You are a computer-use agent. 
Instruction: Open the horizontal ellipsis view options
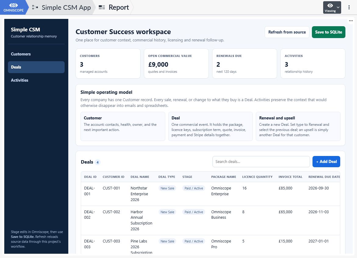coord(351,21)
